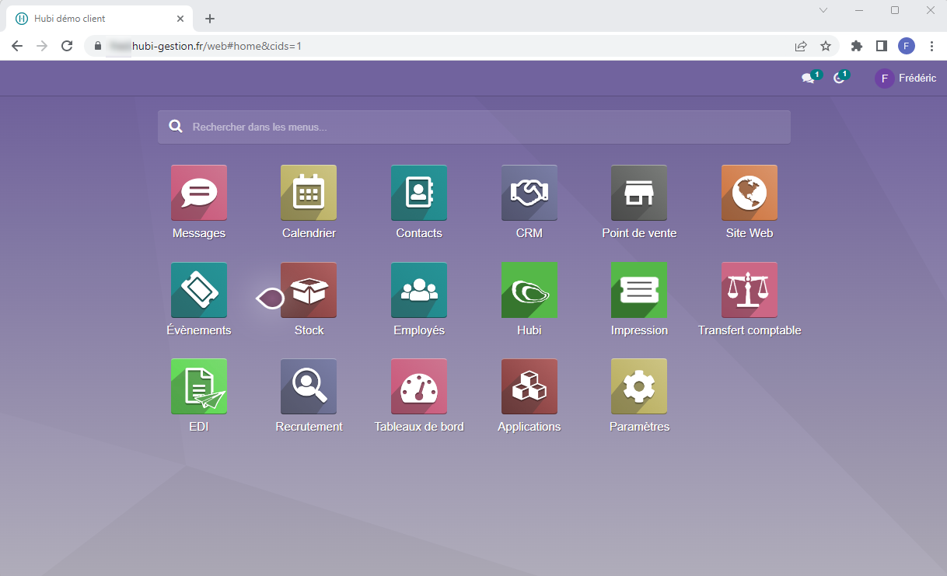Open Chrome profile avatar F
This screenshot has height=576, width=947.
907,46
